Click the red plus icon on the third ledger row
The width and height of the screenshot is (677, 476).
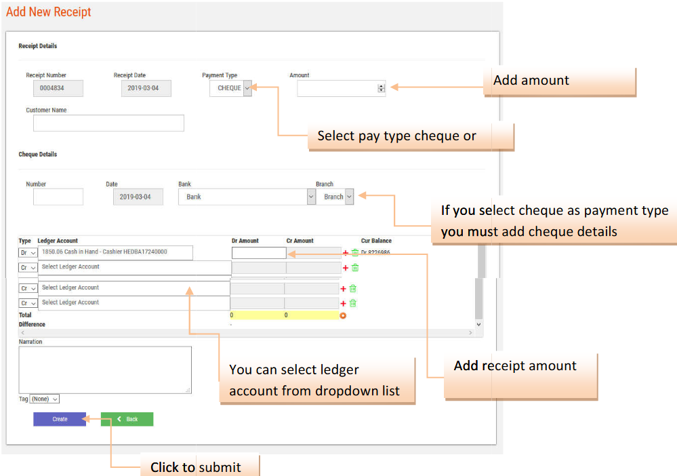343,289
